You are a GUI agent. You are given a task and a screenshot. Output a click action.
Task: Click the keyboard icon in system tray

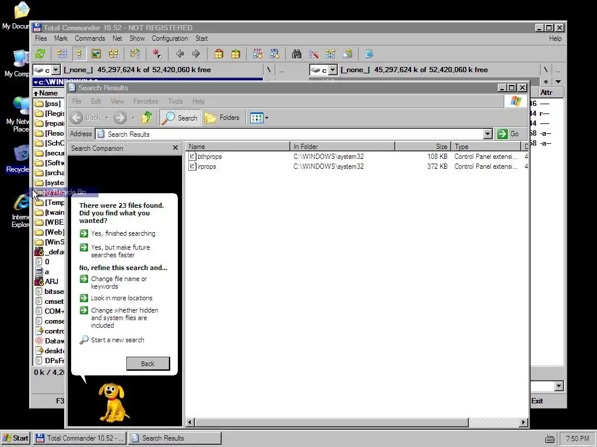549,439
